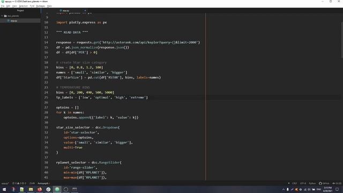The image size is (343, 193).
Task: Click line number 21 in the gutter
Action: point(46,77)
